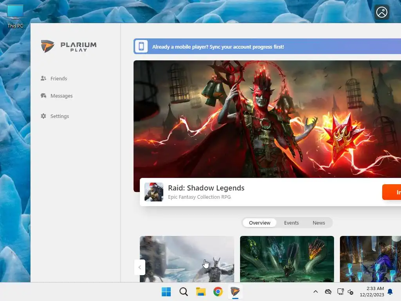The image size is (401, 301).
Task: Click the Messages chat bubble icon
Action: (43, 96)
